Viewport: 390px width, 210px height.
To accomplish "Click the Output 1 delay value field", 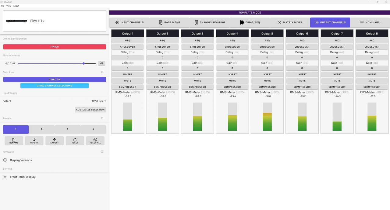I will [x=128, y=57].
